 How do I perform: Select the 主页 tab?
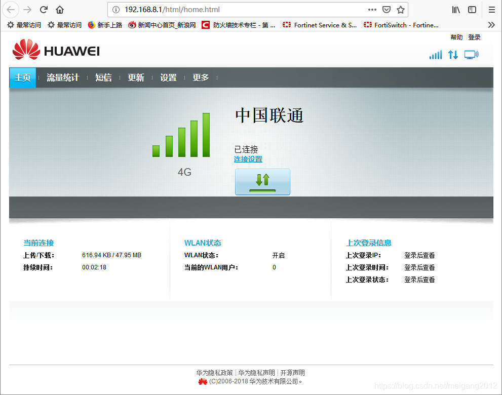(22, 77)
